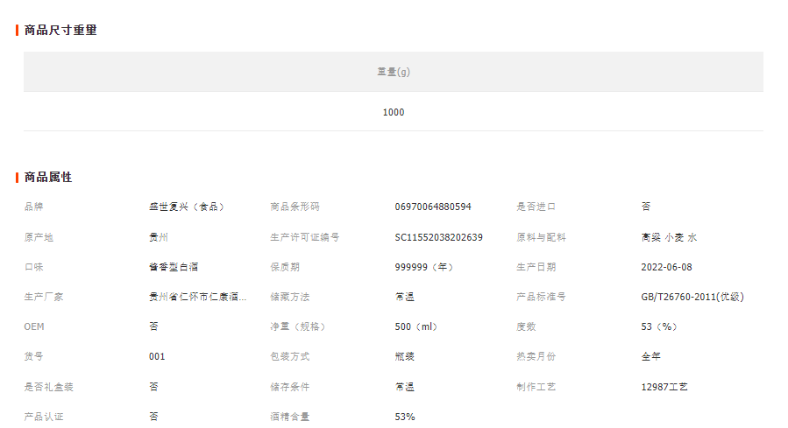788x428 pixels.
Task: Select the net content 500（ml）
Action: [x=416, y=326]
